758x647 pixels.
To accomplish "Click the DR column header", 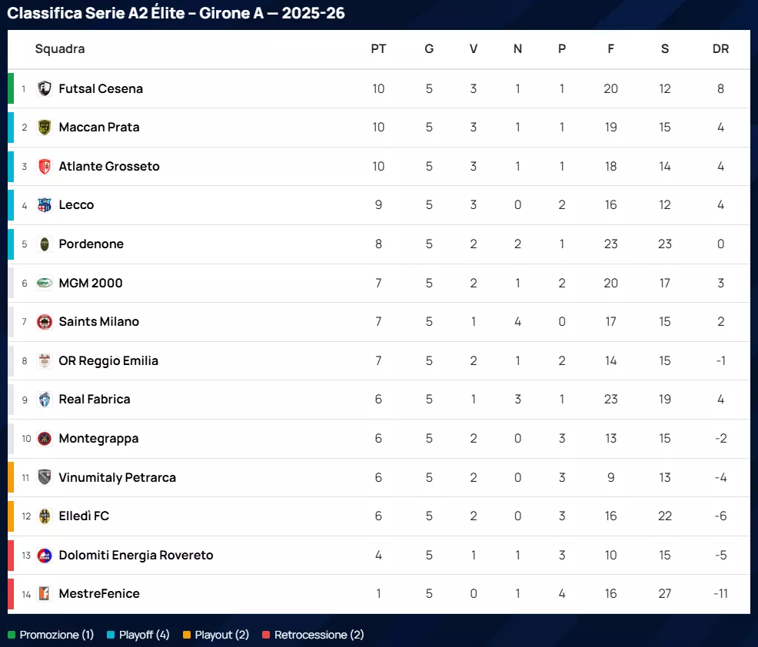I will 720,49.
